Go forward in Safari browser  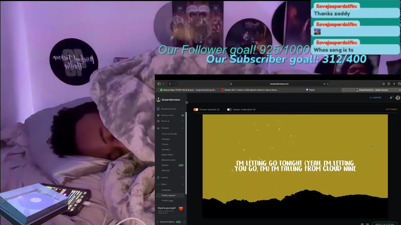click(175, 84)
